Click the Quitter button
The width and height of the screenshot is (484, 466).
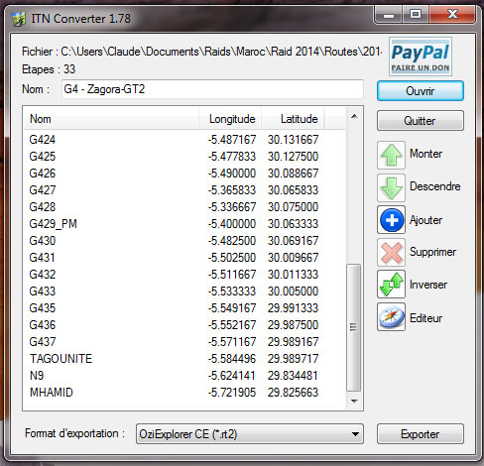click(x=421, y=121)
